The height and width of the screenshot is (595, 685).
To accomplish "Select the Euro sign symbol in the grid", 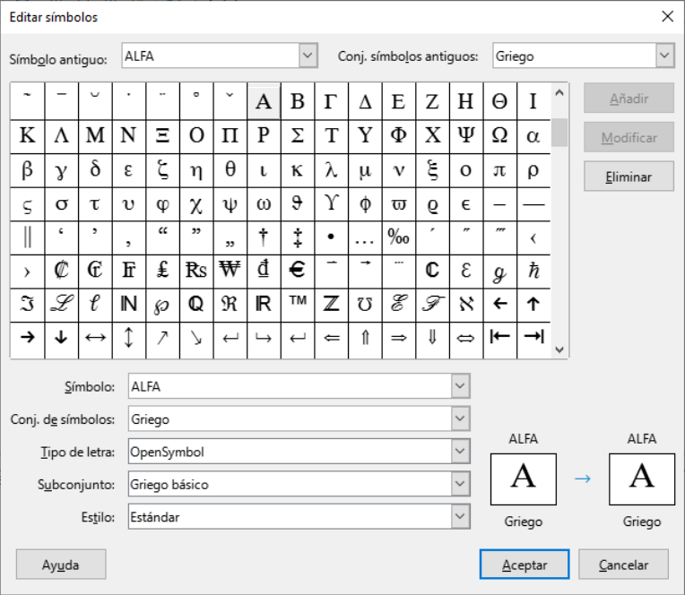I will click(x=297, y=271).
